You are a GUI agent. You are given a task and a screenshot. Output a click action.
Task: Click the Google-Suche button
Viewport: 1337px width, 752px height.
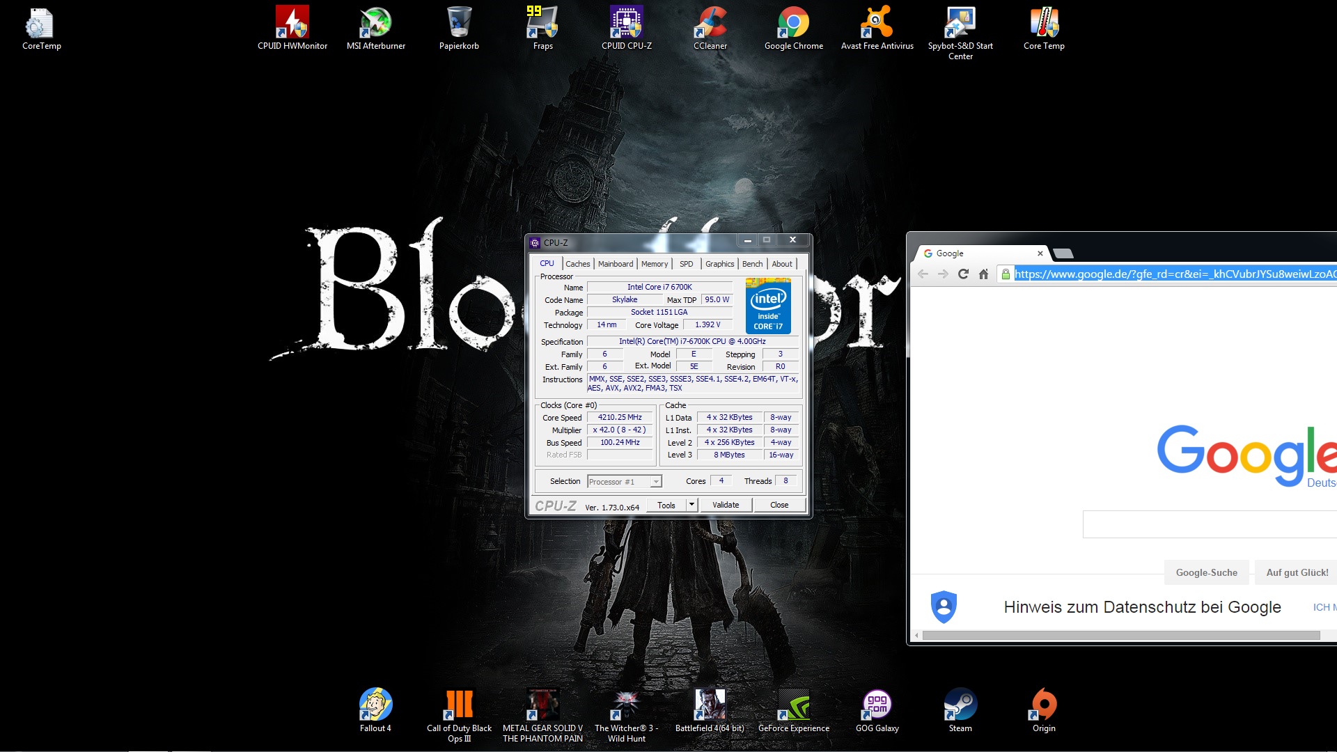tap(1206, 572)
